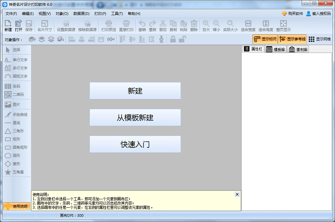335x222 pixels.
Task: Toggle 显示参考线 guide lines display
Action: tap(292, 39)
